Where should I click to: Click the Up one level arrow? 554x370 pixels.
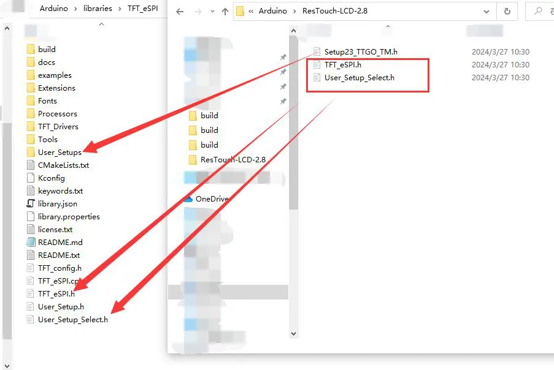click(x=225, y=12)
